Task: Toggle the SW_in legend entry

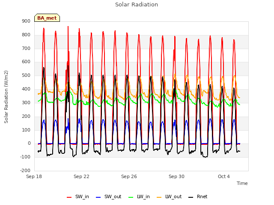Action: (x=78, y=196)
